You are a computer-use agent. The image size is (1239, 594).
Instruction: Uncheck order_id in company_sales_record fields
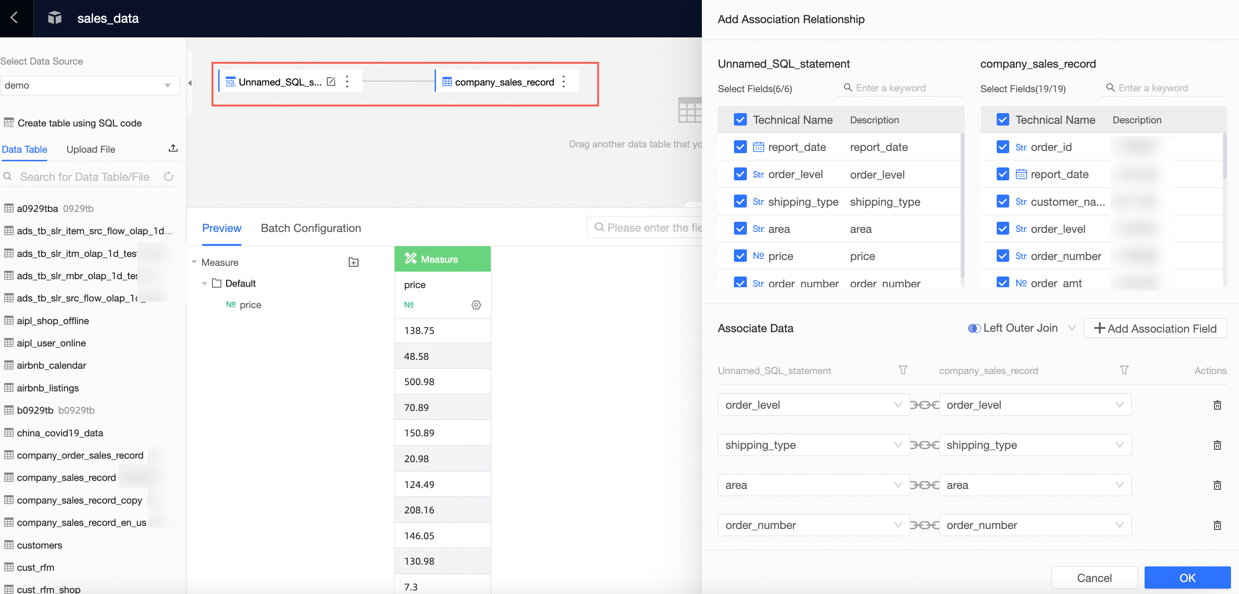pos(1003,147)
